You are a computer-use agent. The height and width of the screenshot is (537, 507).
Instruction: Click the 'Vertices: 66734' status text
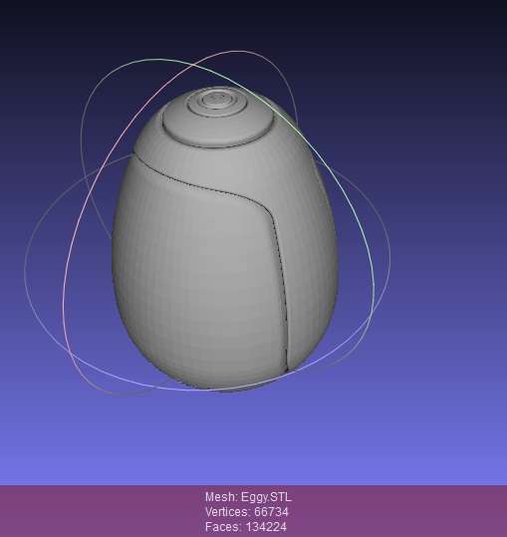[x=247, y=512]
